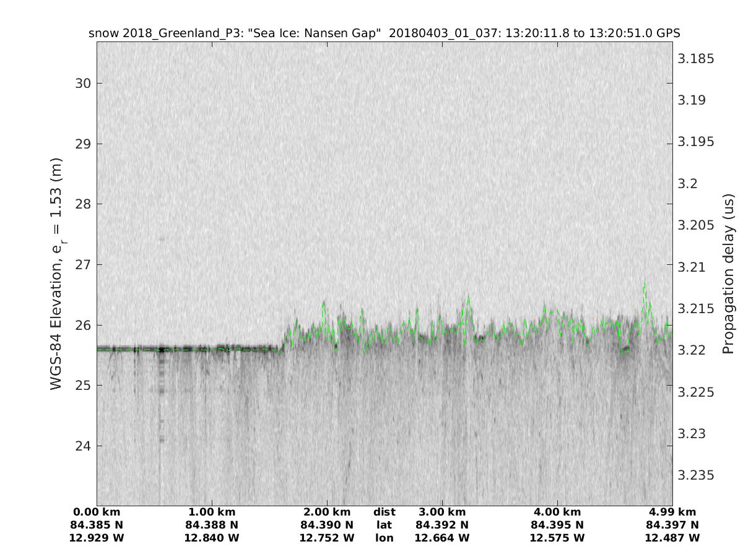743x557 pixels.
Task: Click the Propagation delay (us) axis label
Action: (x=729, y=274)
